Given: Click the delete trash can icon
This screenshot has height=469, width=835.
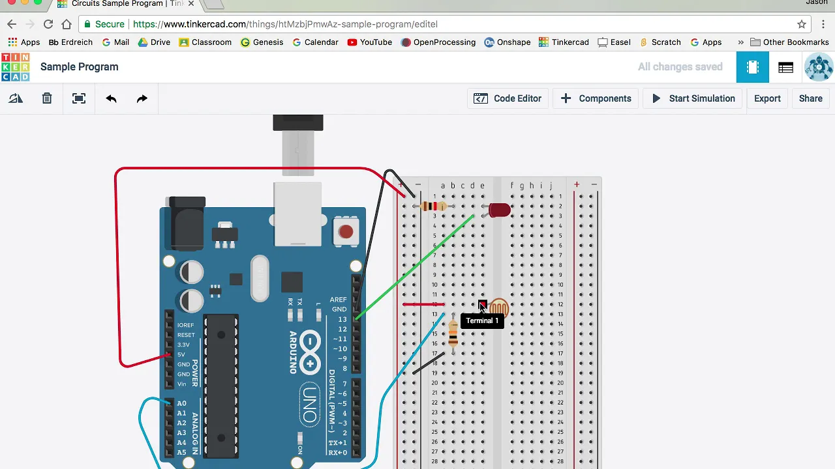Looking at the screenshot, I should 47,98.
